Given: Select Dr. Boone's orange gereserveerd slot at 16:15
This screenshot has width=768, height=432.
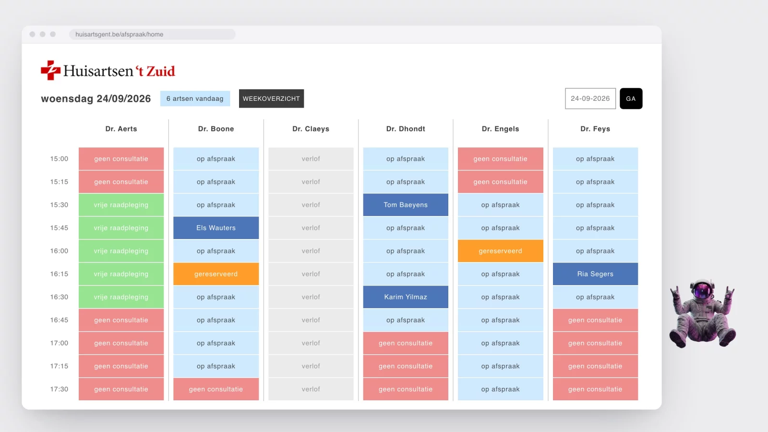Looking at the screenshot, I should pos(216,274).
